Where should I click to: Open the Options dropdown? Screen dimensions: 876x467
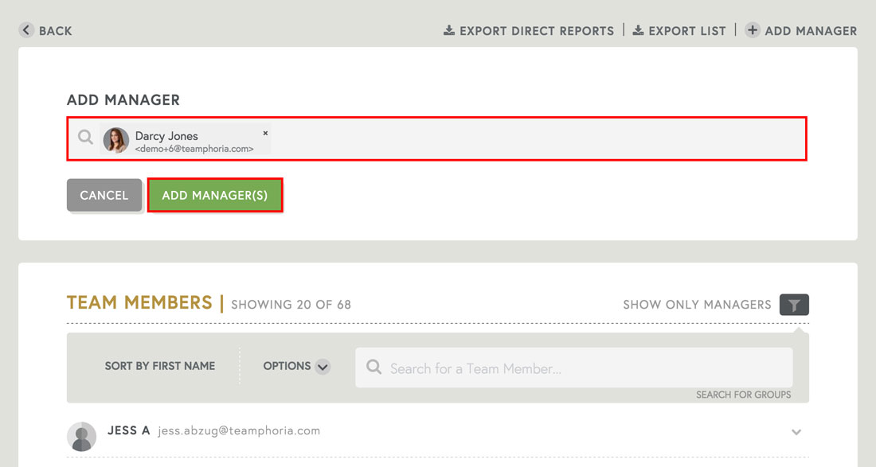click(x=295, y=366)
